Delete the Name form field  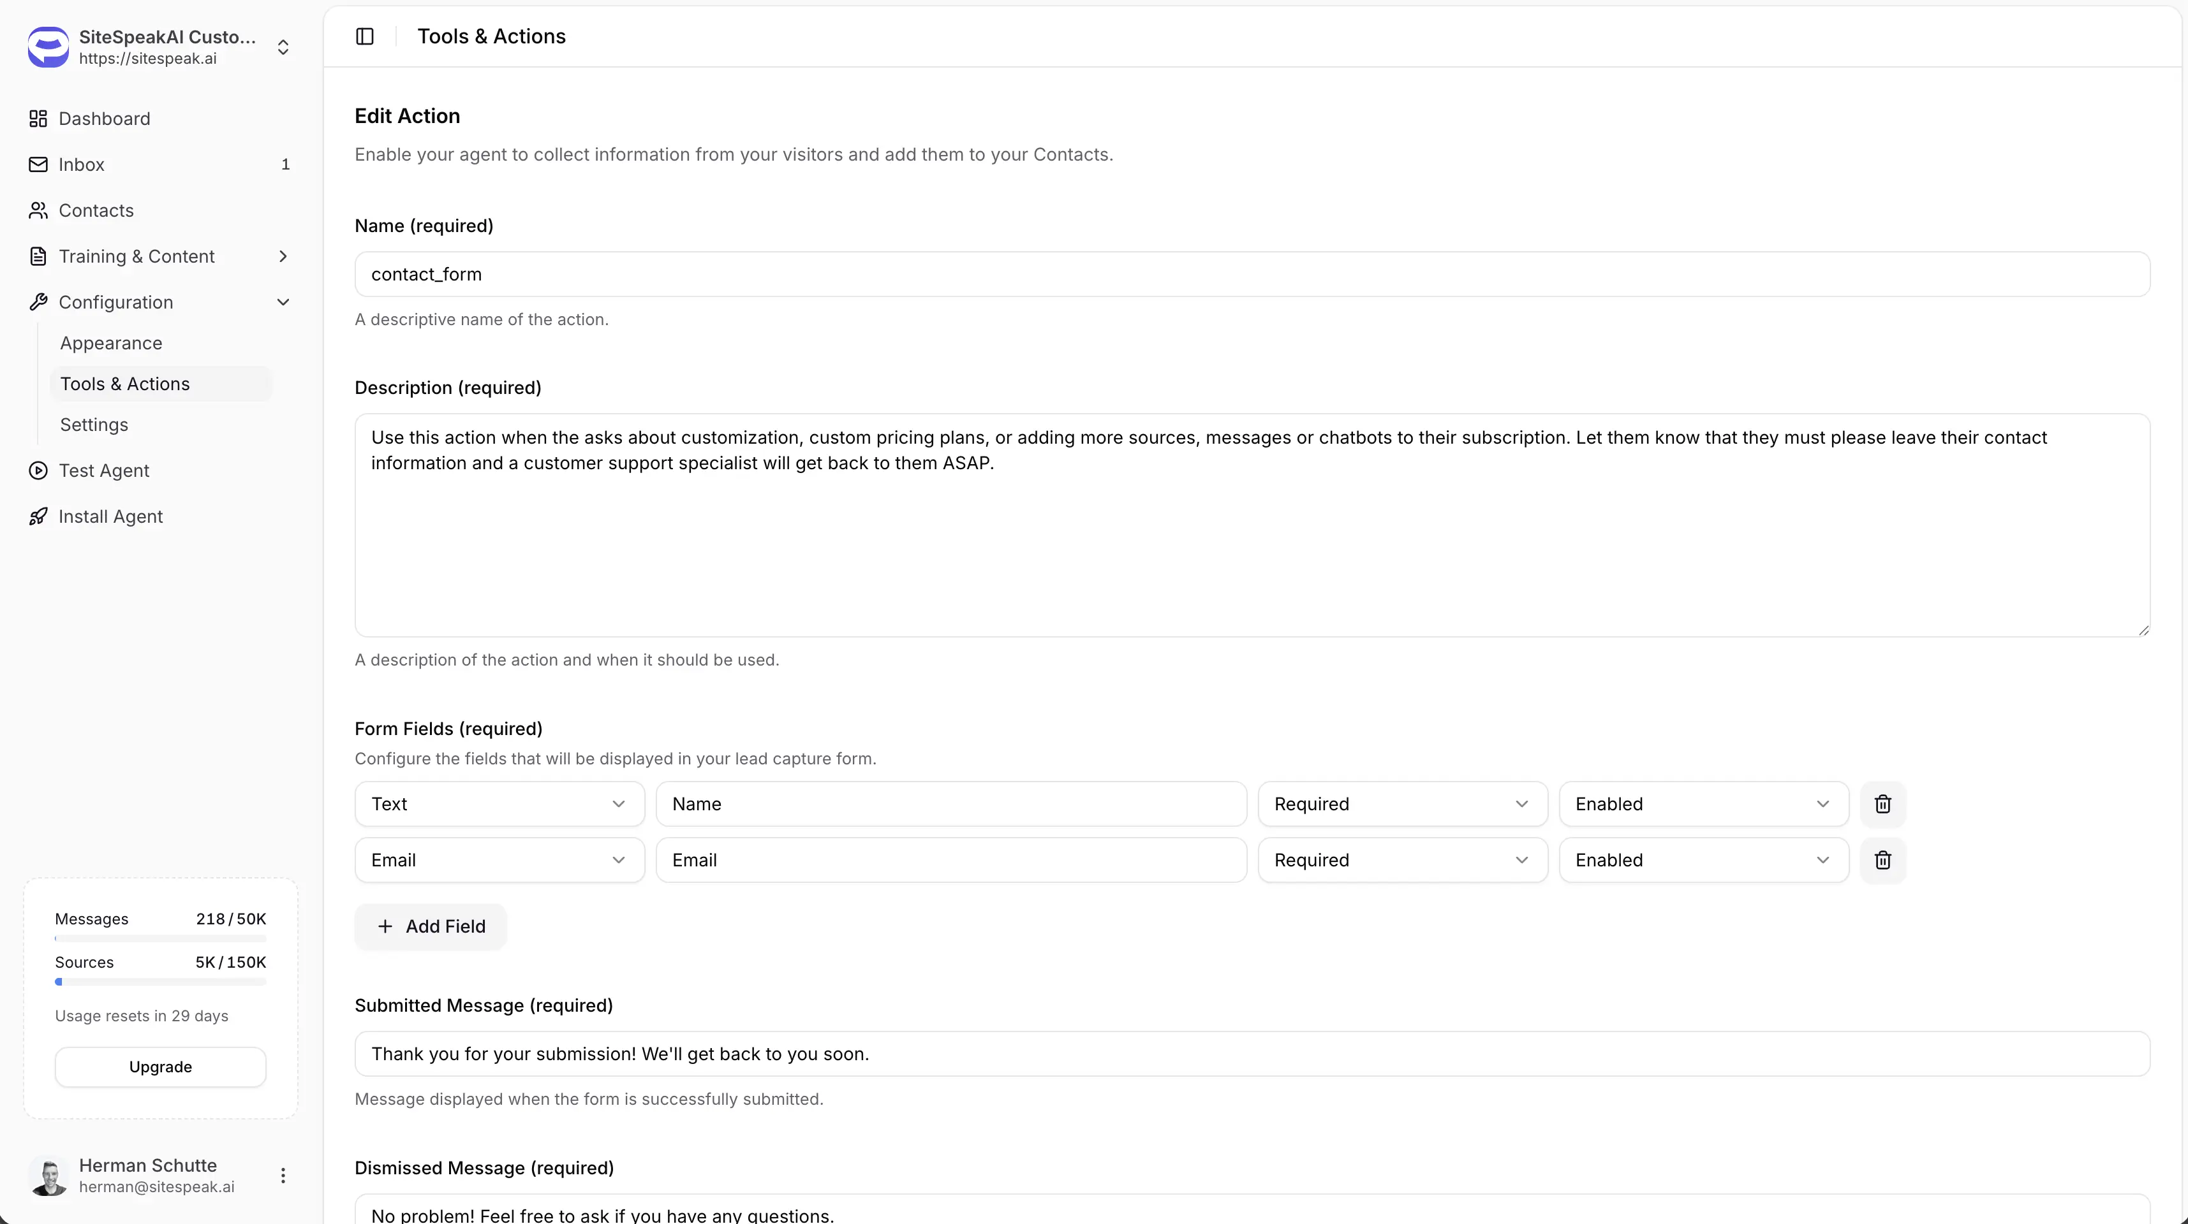[x=1882, y=804]
